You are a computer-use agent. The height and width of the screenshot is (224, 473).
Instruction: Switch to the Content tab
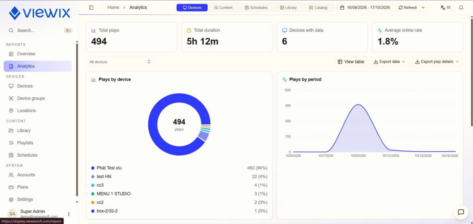tap(223, 7)
